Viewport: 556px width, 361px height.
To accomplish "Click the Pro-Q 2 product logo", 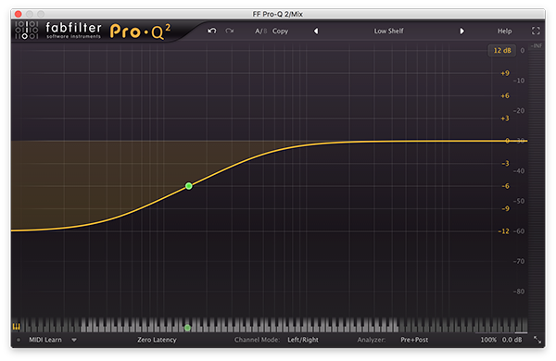I will pos(140,31).
